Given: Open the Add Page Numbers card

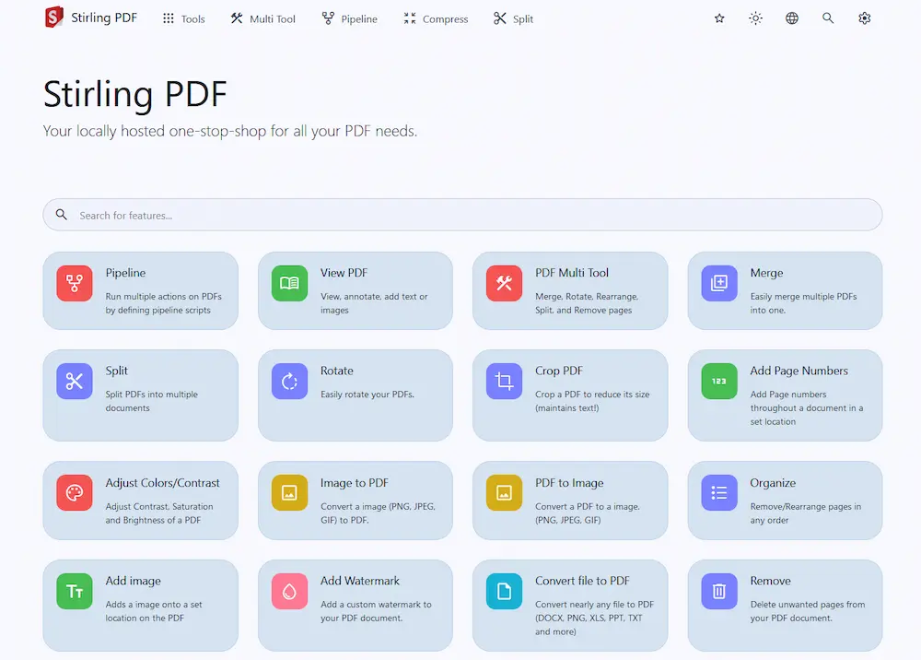Looking at the screenshot, I should click(785, 395).
